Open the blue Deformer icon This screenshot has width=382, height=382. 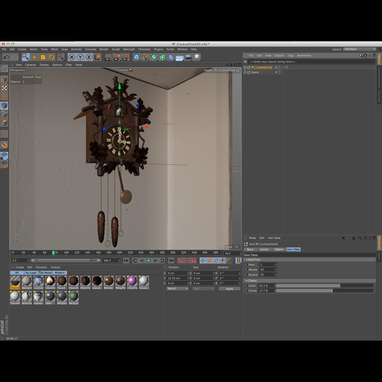pos(171,57)
